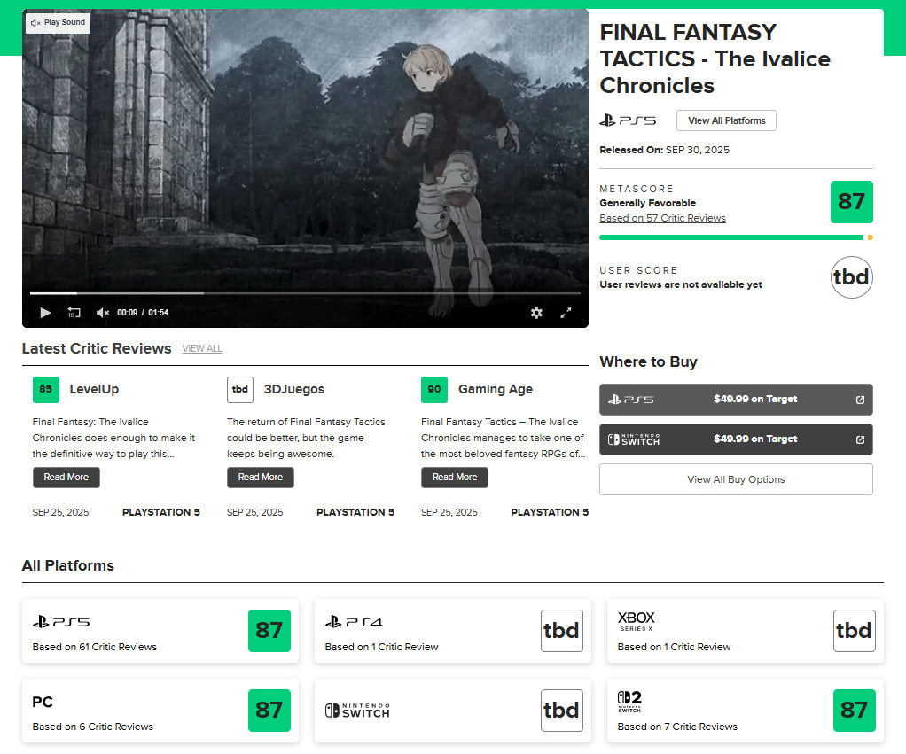The image size is (906, 754).
Task: Click 87 score on PC card
Action: tap(269, 710)
